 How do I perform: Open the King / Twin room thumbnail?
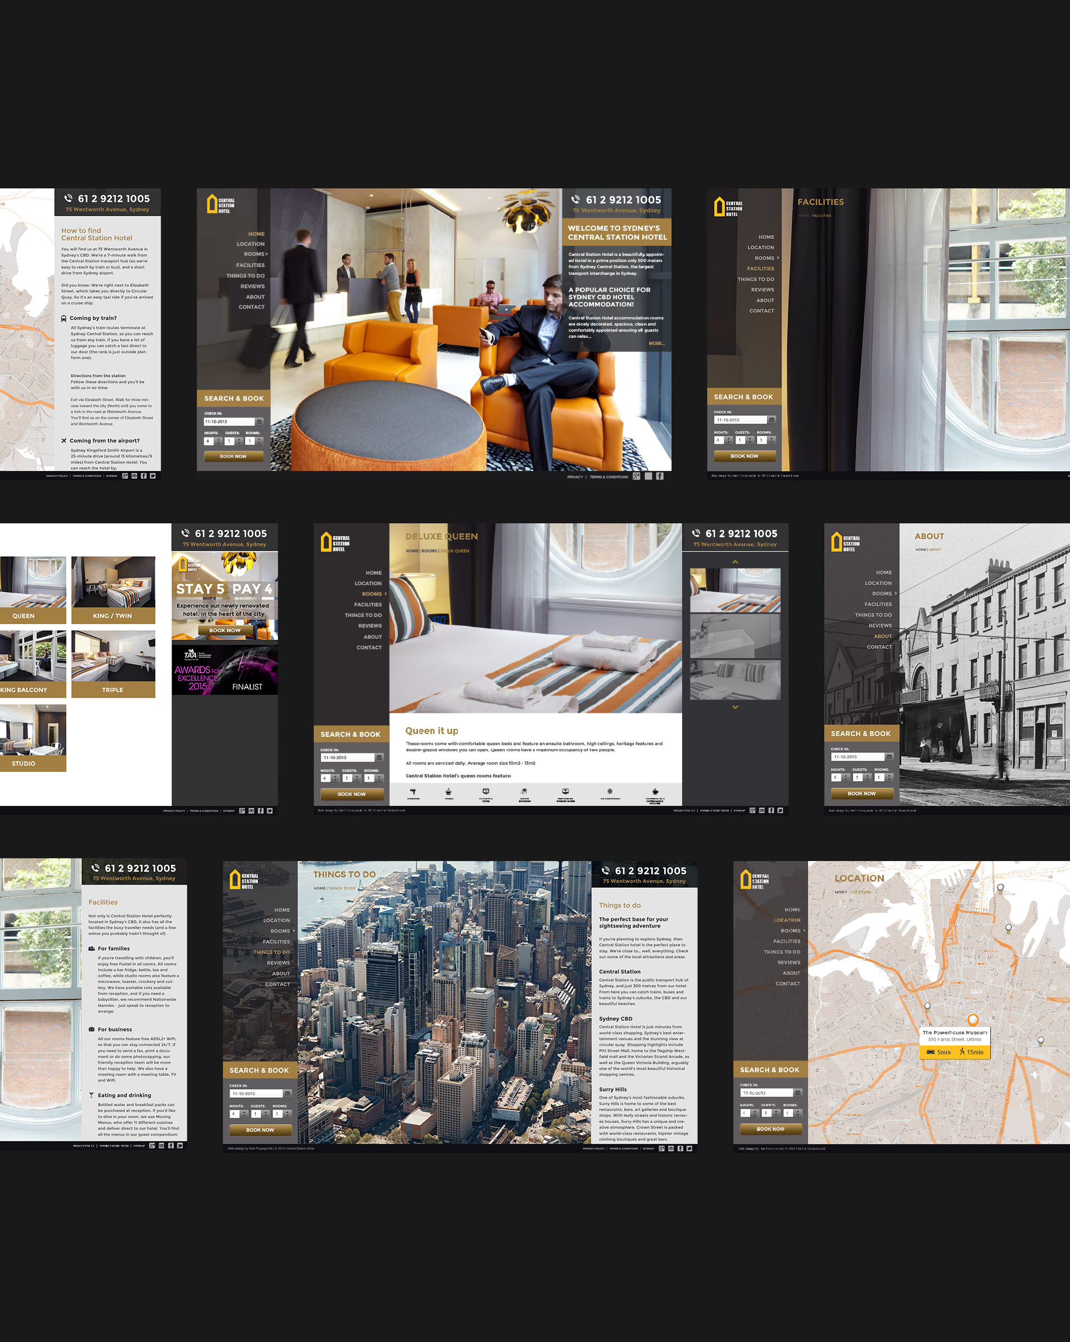click(x=113, y=590)
